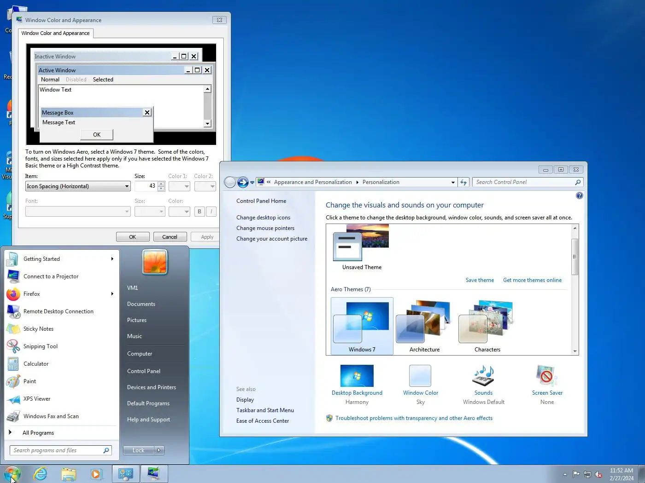Click the Start orb button
The width and height of the screenshot is (645, 483).
pos(12,473)
